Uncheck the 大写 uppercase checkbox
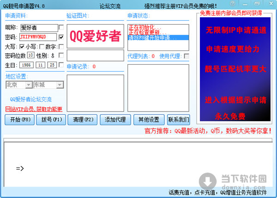Screen dimensions: 277x198 (x=22, y=47)
